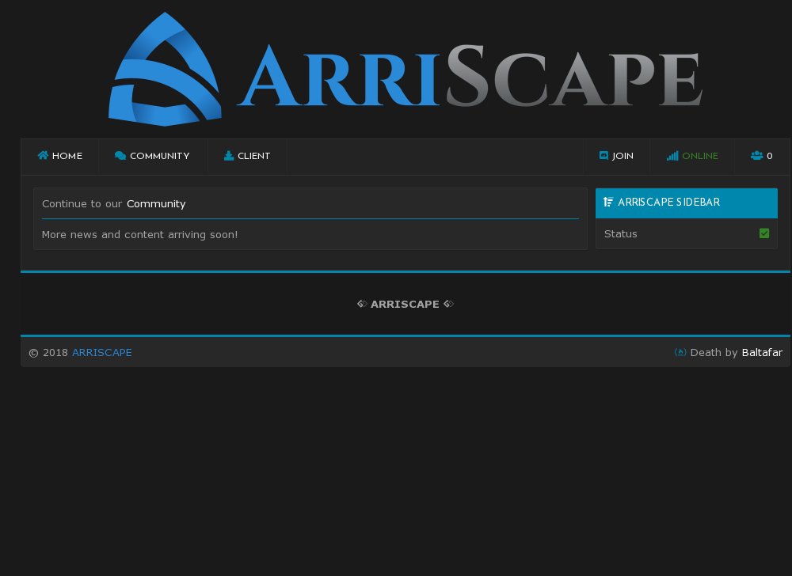
Task: Open the CLIENT menu item
Action: pos(247,156)
